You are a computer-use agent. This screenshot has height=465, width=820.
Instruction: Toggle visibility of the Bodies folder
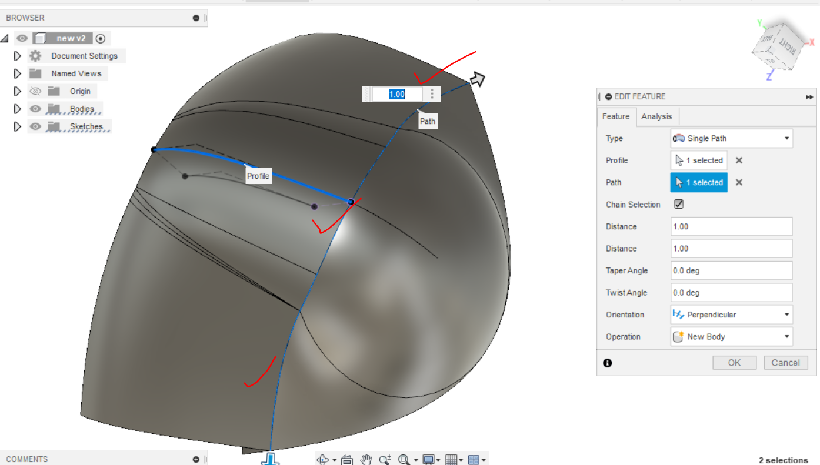pyautogui.click(x=35, y=108)
